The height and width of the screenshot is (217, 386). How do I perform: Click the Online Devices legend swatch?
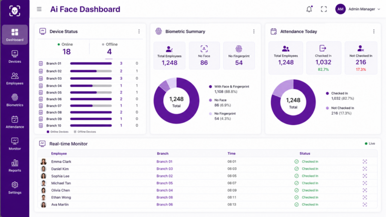48,132
